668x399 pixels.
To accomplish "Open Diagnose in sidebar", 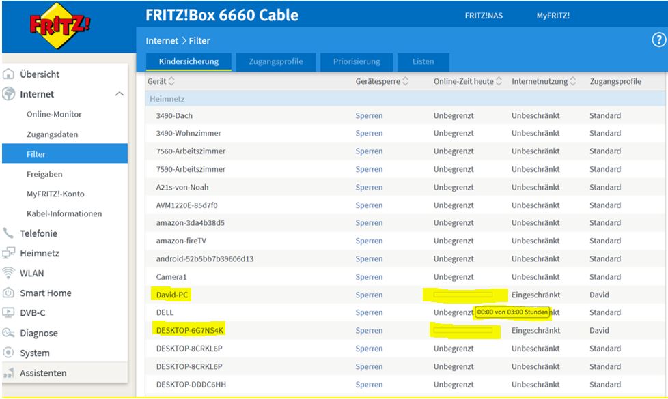I will (x=39, y=333).
